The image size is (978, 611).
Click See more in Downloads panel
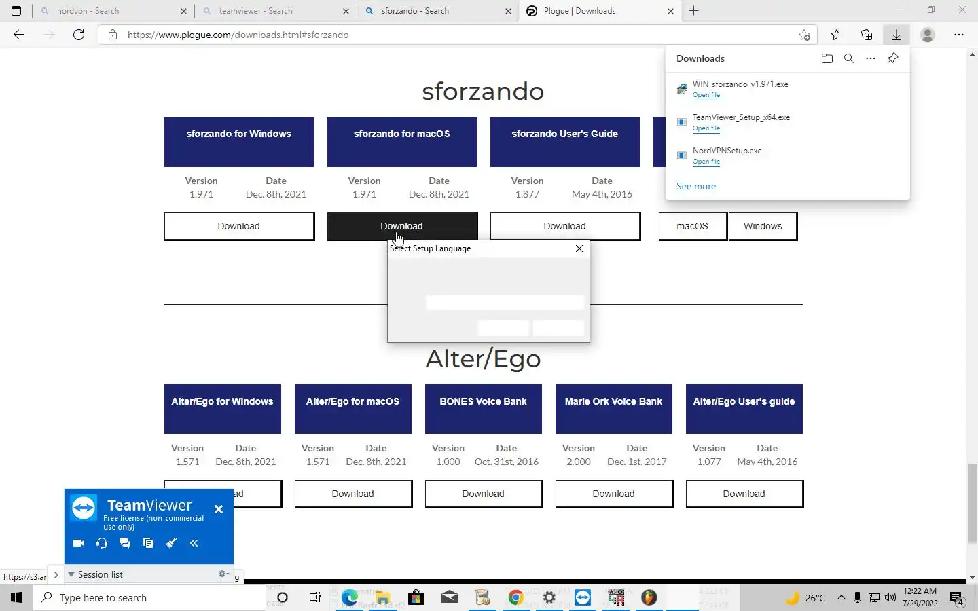[x=696, y=186]
